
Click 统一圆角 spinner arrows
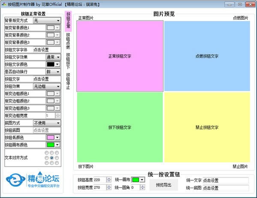(x=143, y=187)
